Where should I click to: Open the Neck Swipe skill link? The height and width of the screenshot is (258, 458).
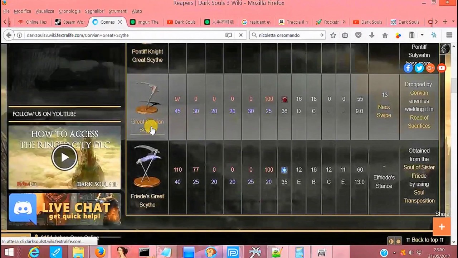(384, 111)
